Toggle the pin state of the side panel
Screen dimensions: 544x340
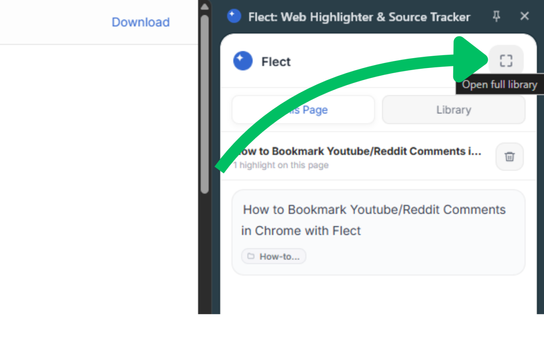click(497, 17)
